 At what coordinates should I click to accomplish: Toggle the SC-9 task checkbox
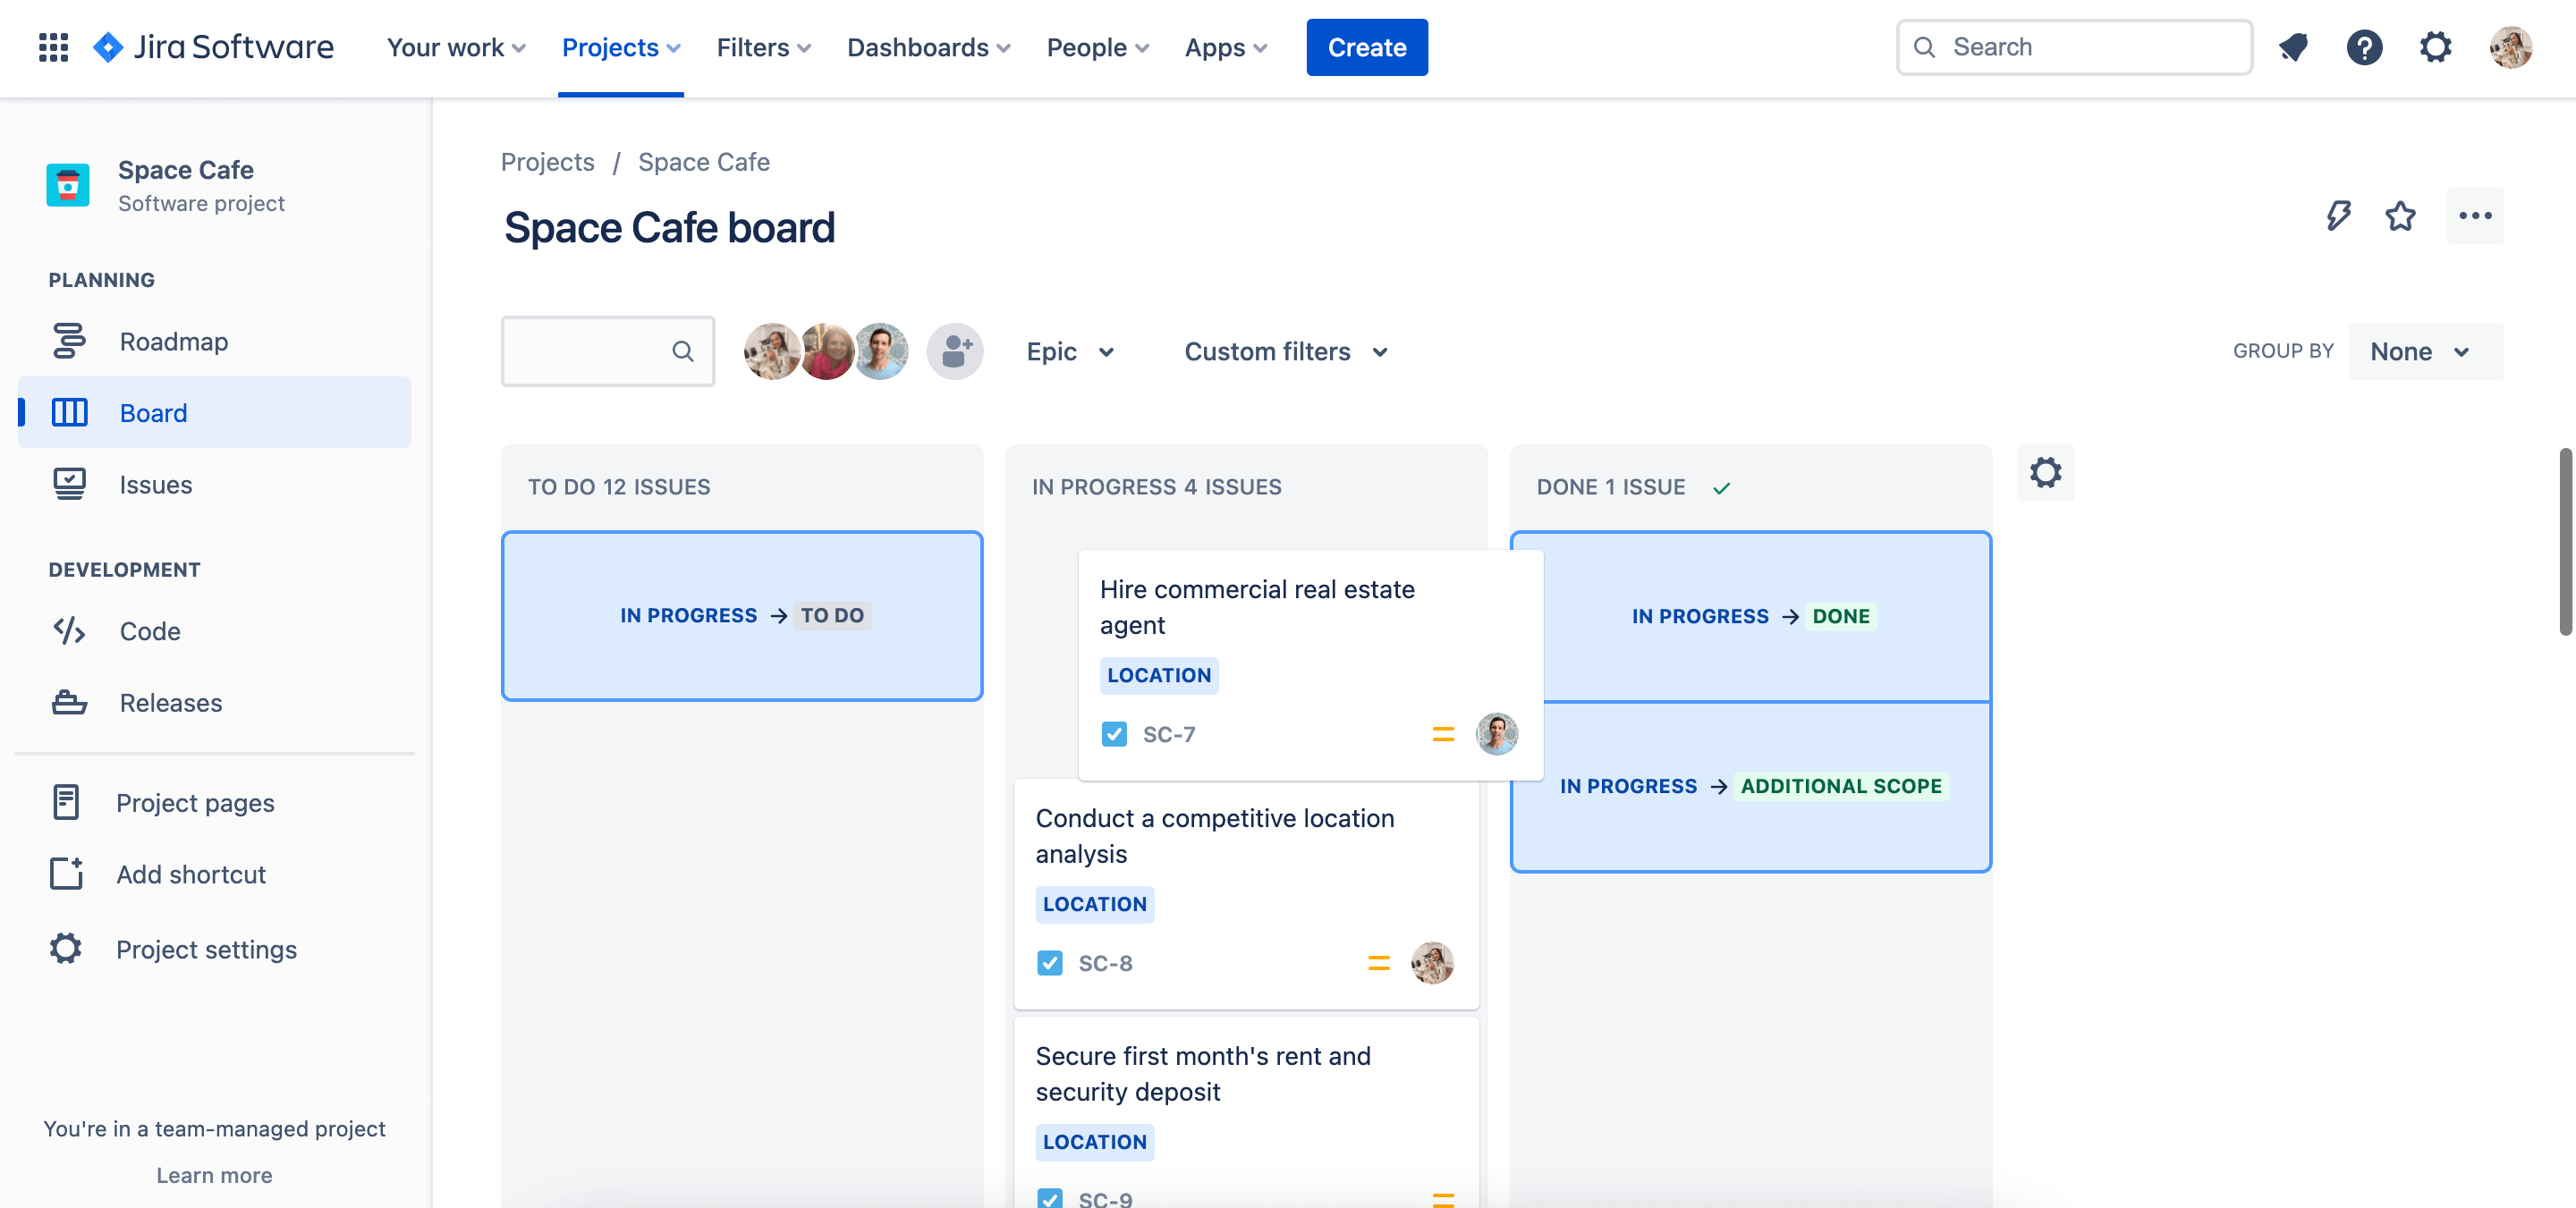[x=1050, y=1196]
